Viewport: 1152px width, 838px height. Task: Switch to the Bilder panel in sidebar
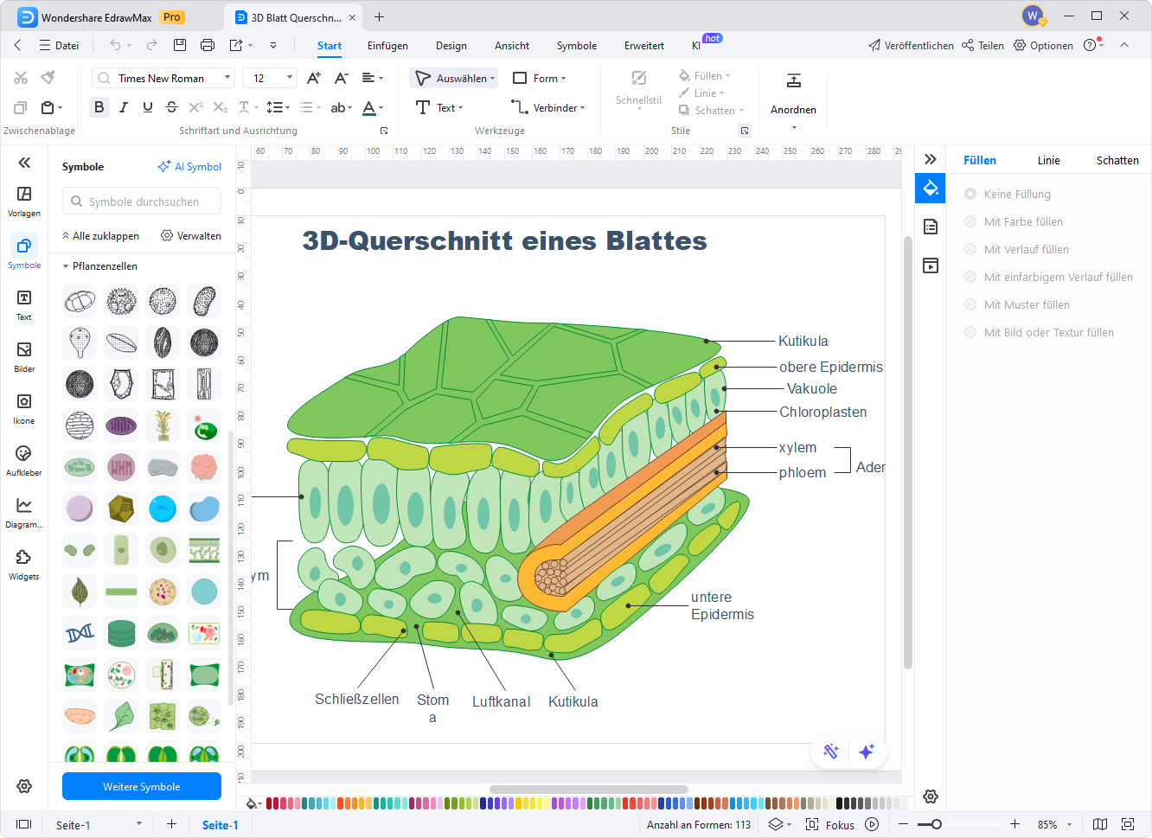click(23, 356)
